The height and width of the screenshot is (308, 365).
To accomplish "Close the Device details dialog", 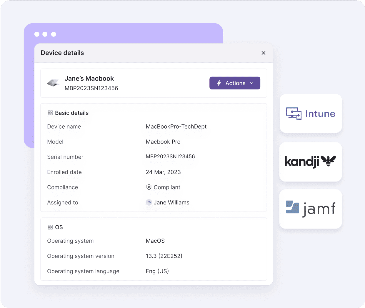I will click(x=264, y=53).
